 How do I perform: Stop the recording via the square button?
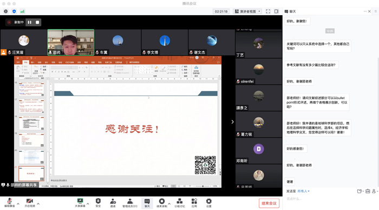[37, 22]
